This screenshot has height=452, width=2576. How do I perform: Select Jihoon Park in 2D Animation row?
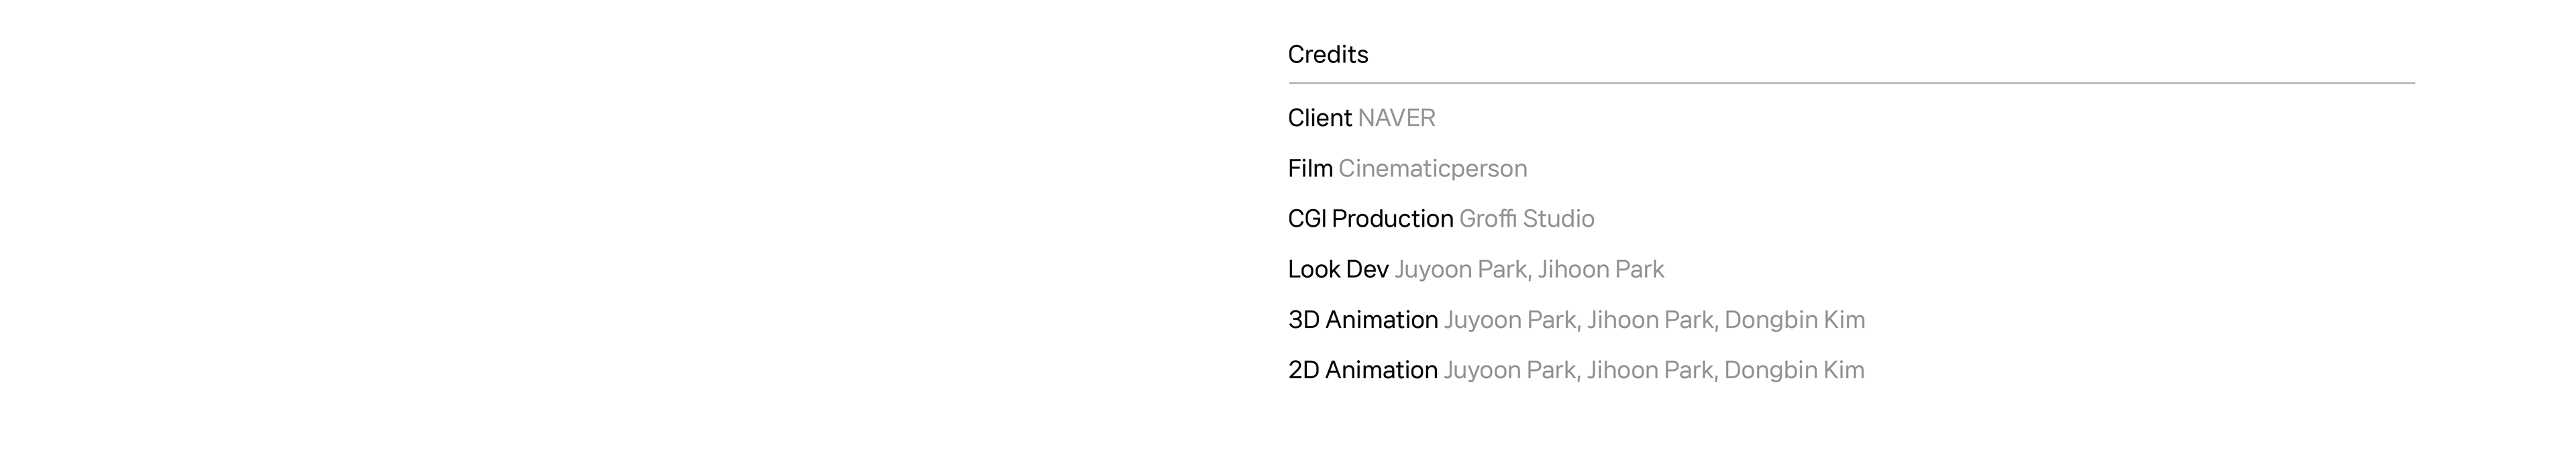[x=1650, y=370]
